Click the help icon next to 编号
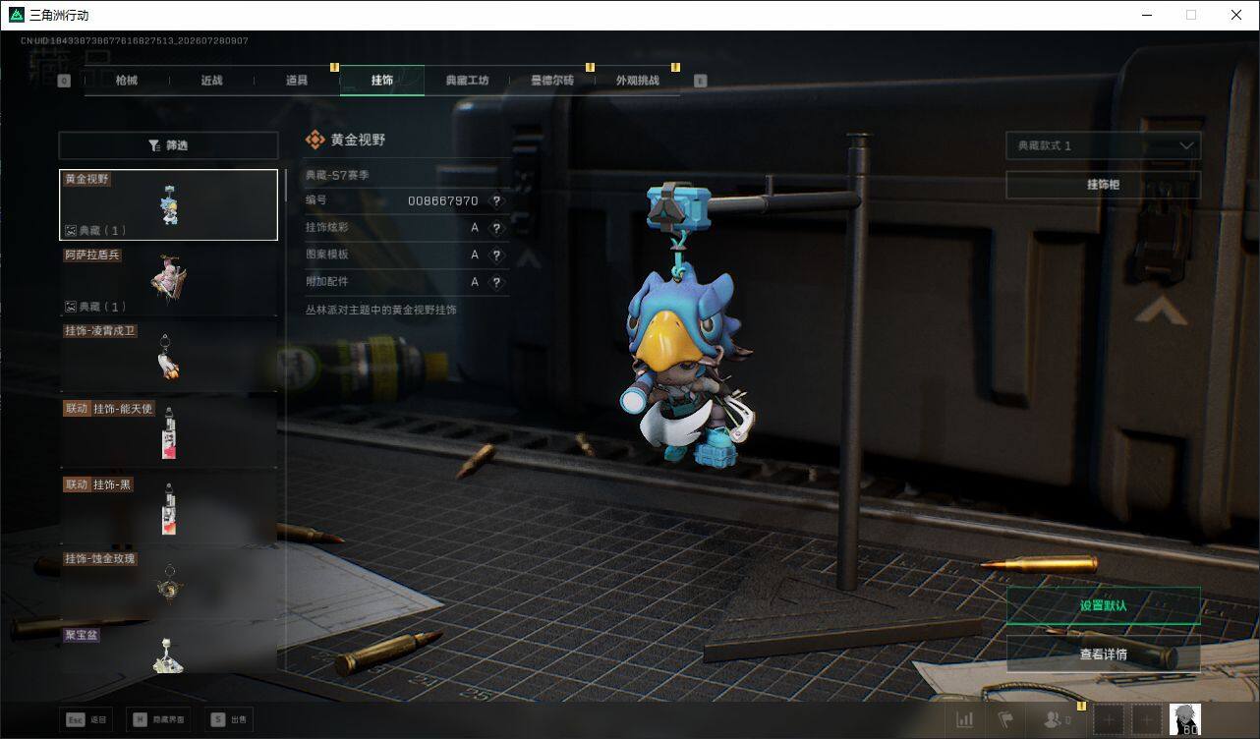 (x=496, y=200)
